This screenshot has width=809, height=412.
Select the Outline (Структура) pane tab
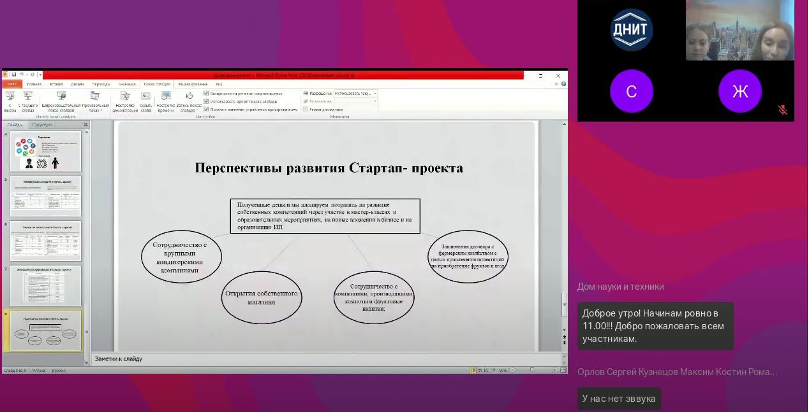[x=43, y=125]
